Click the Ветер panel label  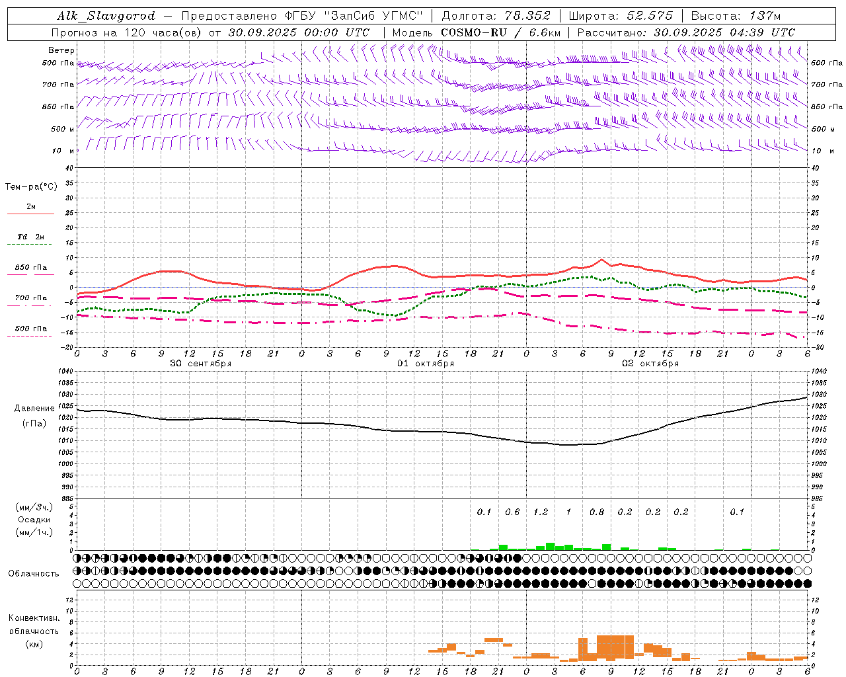[61, 50]
